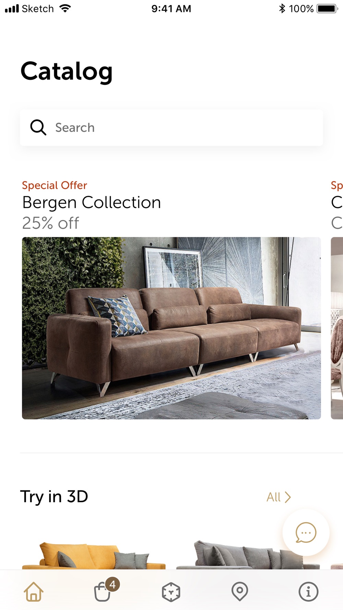Open the floating chat bubble button
343x610 pixels.
(306, 532)
